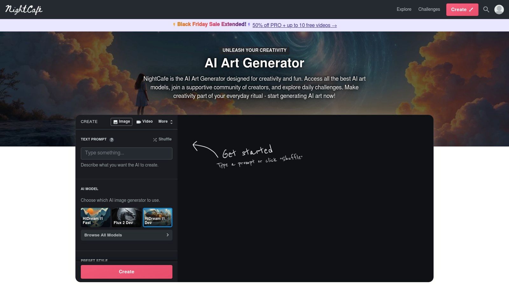Open the 50% off PRO sale link
Image resolution: width=509 pixels, height=286 pixels.
point(295,25)
